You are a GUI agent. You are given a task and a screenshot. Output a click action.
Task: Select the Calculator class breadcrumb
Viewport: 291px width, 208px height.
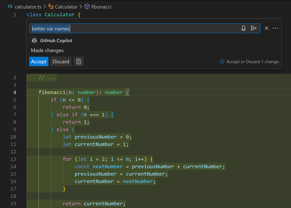click(x=66, y=7)
